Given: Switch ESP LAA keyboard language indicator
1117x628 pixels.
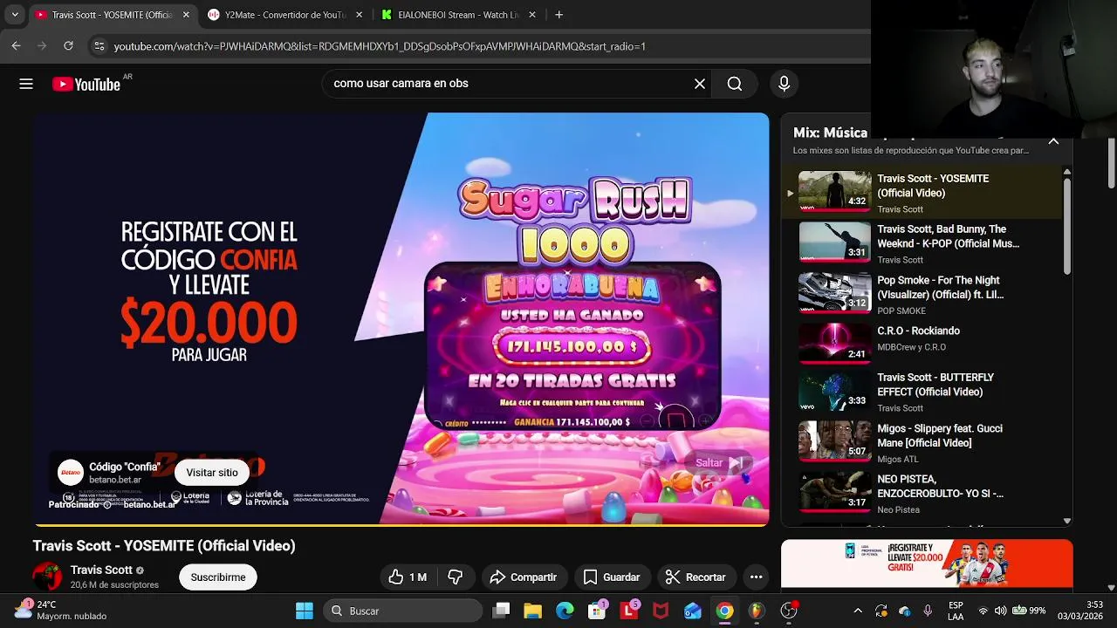Looking at the screenshot, I should pos(956,611).
